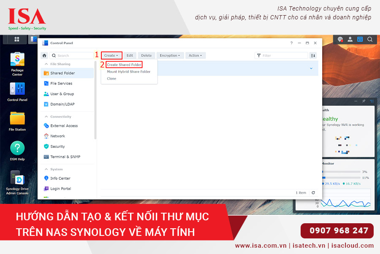Select Control Panel taskbar app icon

tap(33, 40)
